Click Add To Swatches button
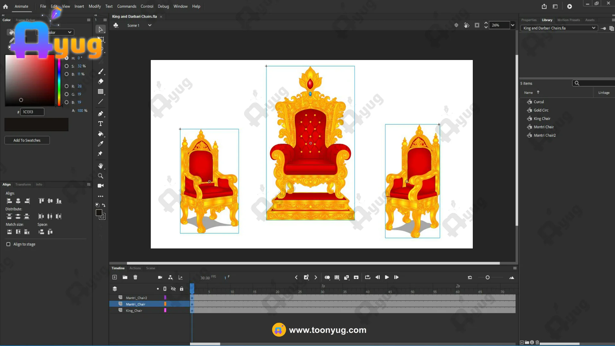The image size is (615, 346). point(27,140)
